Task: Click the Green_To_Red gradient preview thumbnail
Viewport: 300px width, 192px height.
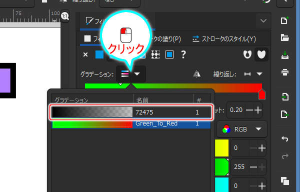Action: click(x=92, y=124)
